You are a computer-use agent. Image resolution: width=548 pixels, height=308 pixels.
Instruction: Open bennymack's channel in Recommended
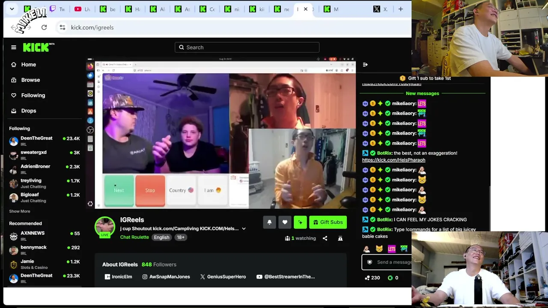click(45, 250)
